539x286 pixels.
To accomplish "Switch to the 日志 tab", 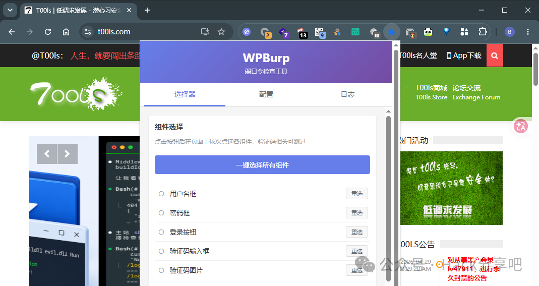I will pyautogui.click(x=347, y=94).
